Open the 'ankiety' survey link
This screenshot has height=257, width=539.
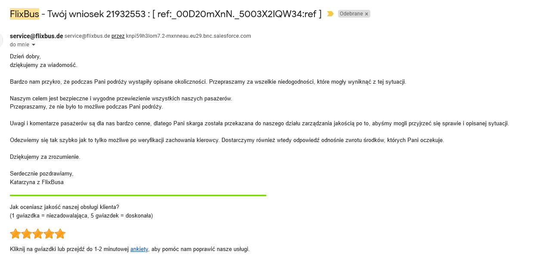(x=139, y=249)
